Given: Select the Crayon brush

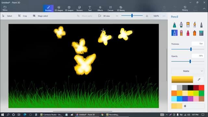Looking at the screenshot, I should (x=188, y=33).
